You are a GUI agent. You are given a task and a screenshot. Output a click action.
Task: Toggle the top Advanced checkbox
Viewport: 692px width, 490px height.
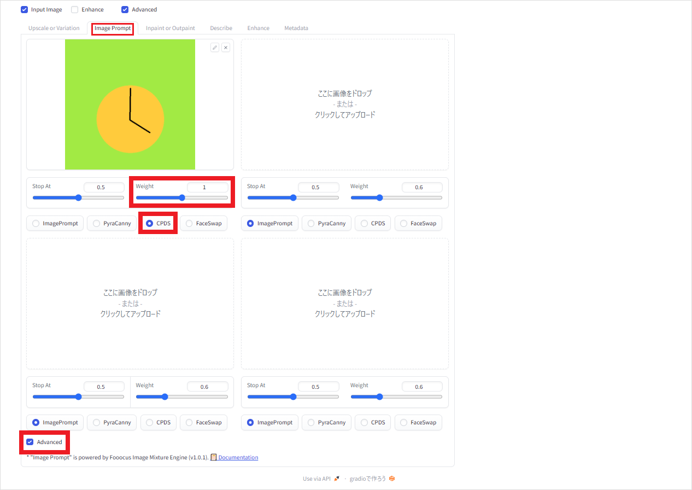[x=125, y=9]
